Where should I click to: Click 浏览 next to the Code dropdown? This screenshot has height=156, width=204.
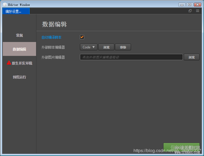[x=106, y=47]
